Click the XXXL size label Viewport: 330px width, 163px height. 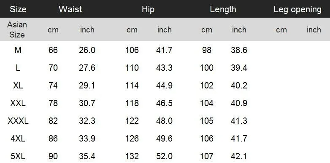18,121
